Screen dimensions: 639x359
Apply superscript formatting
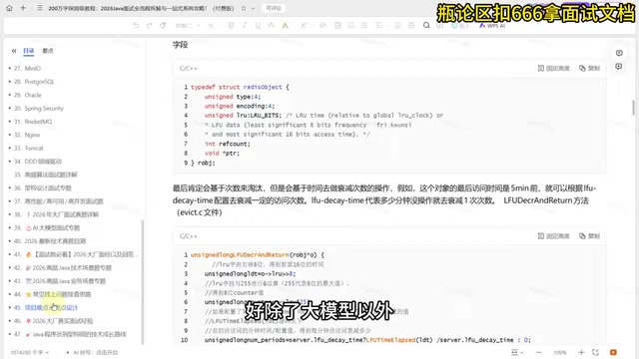pos(304,25)
